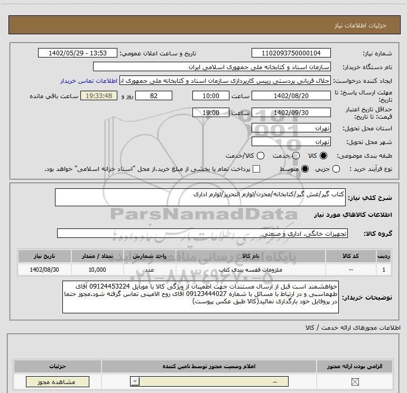Click the need number field 1102093750000104
The height and width of the screenshot is (393, 407).
pos(291,53)
